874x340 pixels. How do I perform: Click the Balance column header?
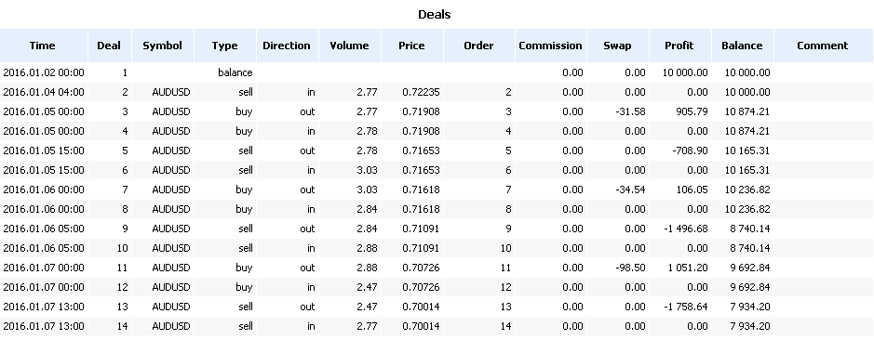742,46
